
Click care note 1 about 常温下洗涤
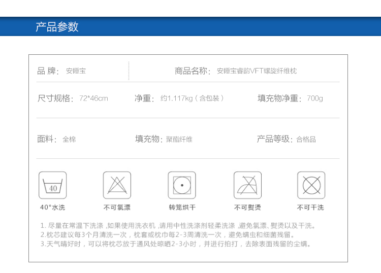pyautogui.click(x=178, y=226)
